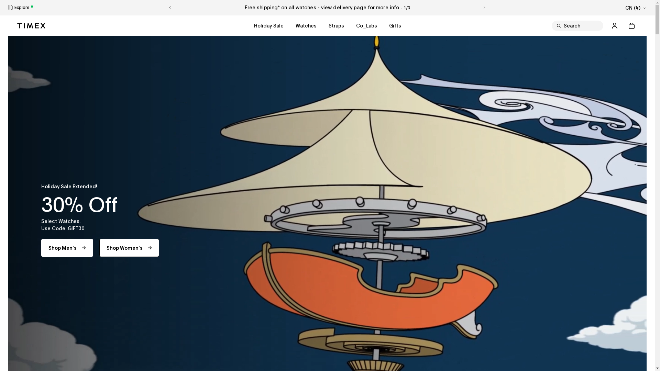Screen dimensions: 660x371
Task: Open the Straps menu
Action: click(336, 26)
